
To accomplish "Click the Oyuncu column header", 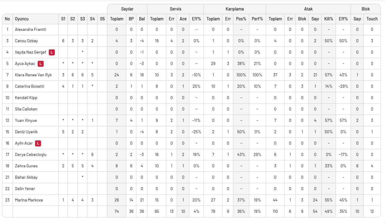I will coord(22,19).
